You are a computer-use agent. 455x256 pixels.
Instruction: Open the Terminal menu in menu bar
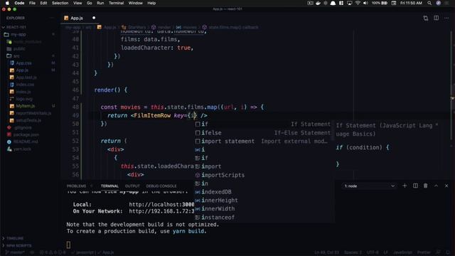[116, 3]
